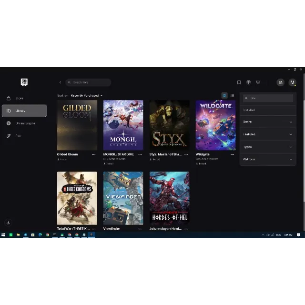
Task: Open more options for Wildgate
Action: [x=233, y=154]
